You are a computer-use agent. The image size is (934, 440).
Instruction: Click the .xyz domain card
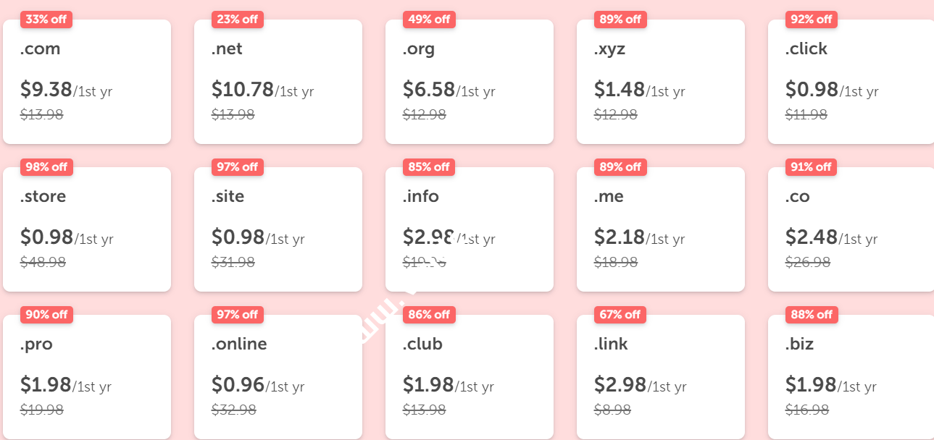[661, 82]
